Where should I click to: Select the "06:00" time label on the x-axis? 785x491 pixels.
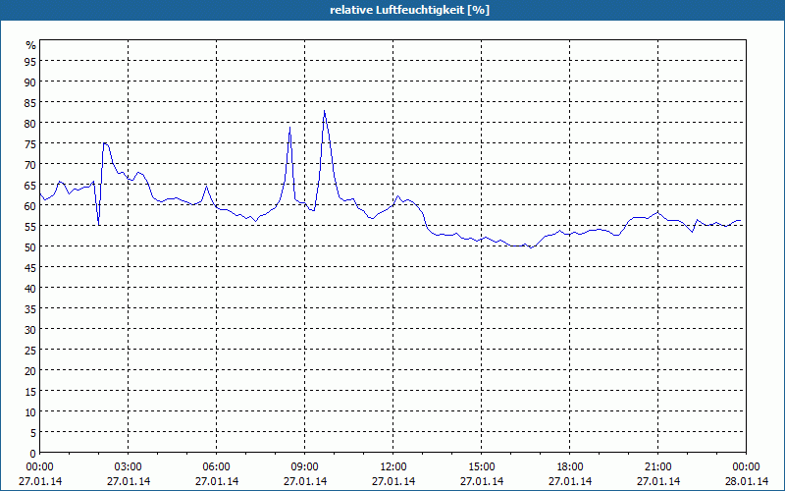click(216, 467)
